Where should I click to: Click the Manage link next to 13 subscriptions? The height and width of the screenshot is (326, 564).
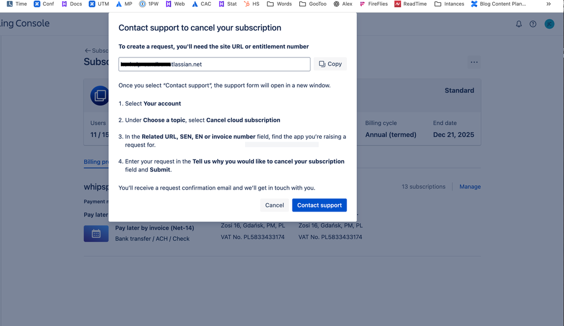470,186
